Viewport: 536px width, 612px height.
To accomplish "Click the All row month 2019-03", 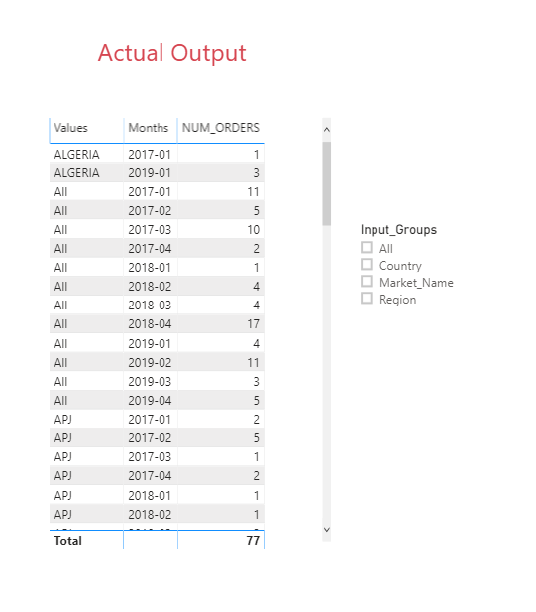I will pyautogui.click(x=150, y=381).
